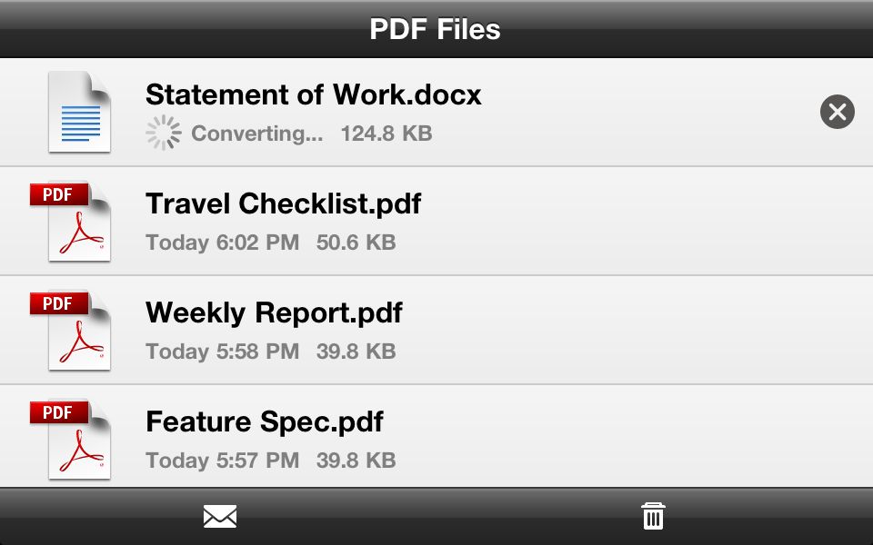Click the converting spinner indicator
873x545 pixels.
coord(163,133)
